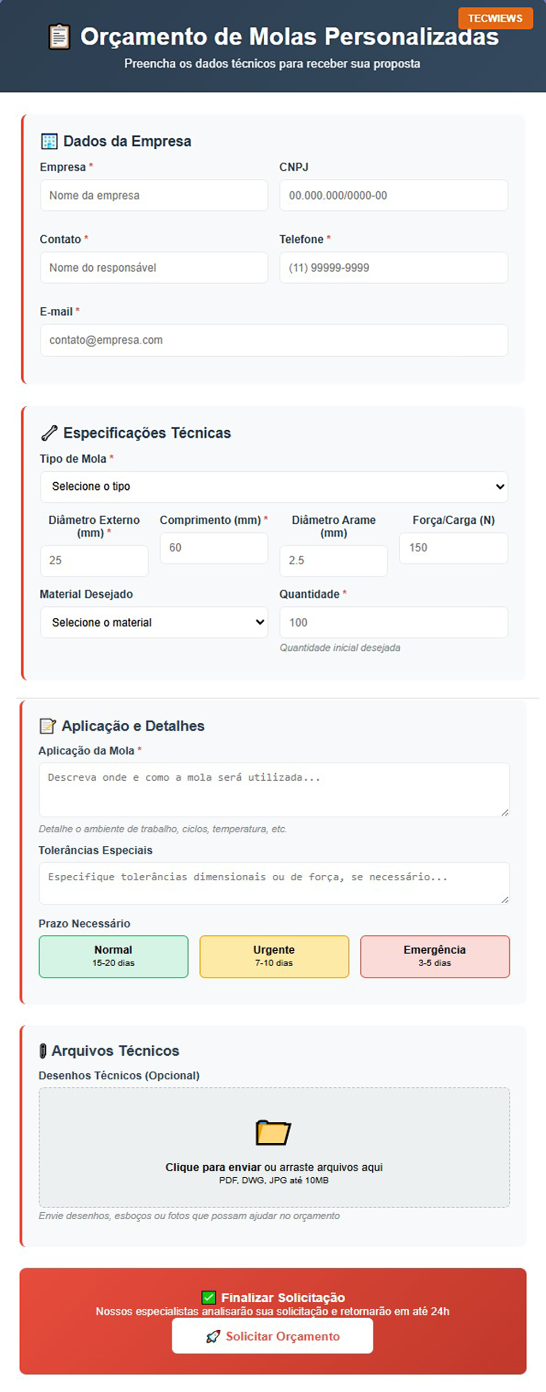The width and height of the screenshot is (546, 1392).
Task: Click the paperclip icon beside Arquivos Técnicos
Action: (43, 1051)
